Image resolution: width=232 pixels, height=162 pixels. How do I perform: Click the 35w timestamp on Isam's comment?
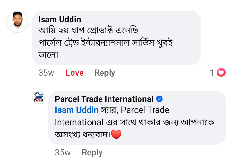click(x=46, y=73)
